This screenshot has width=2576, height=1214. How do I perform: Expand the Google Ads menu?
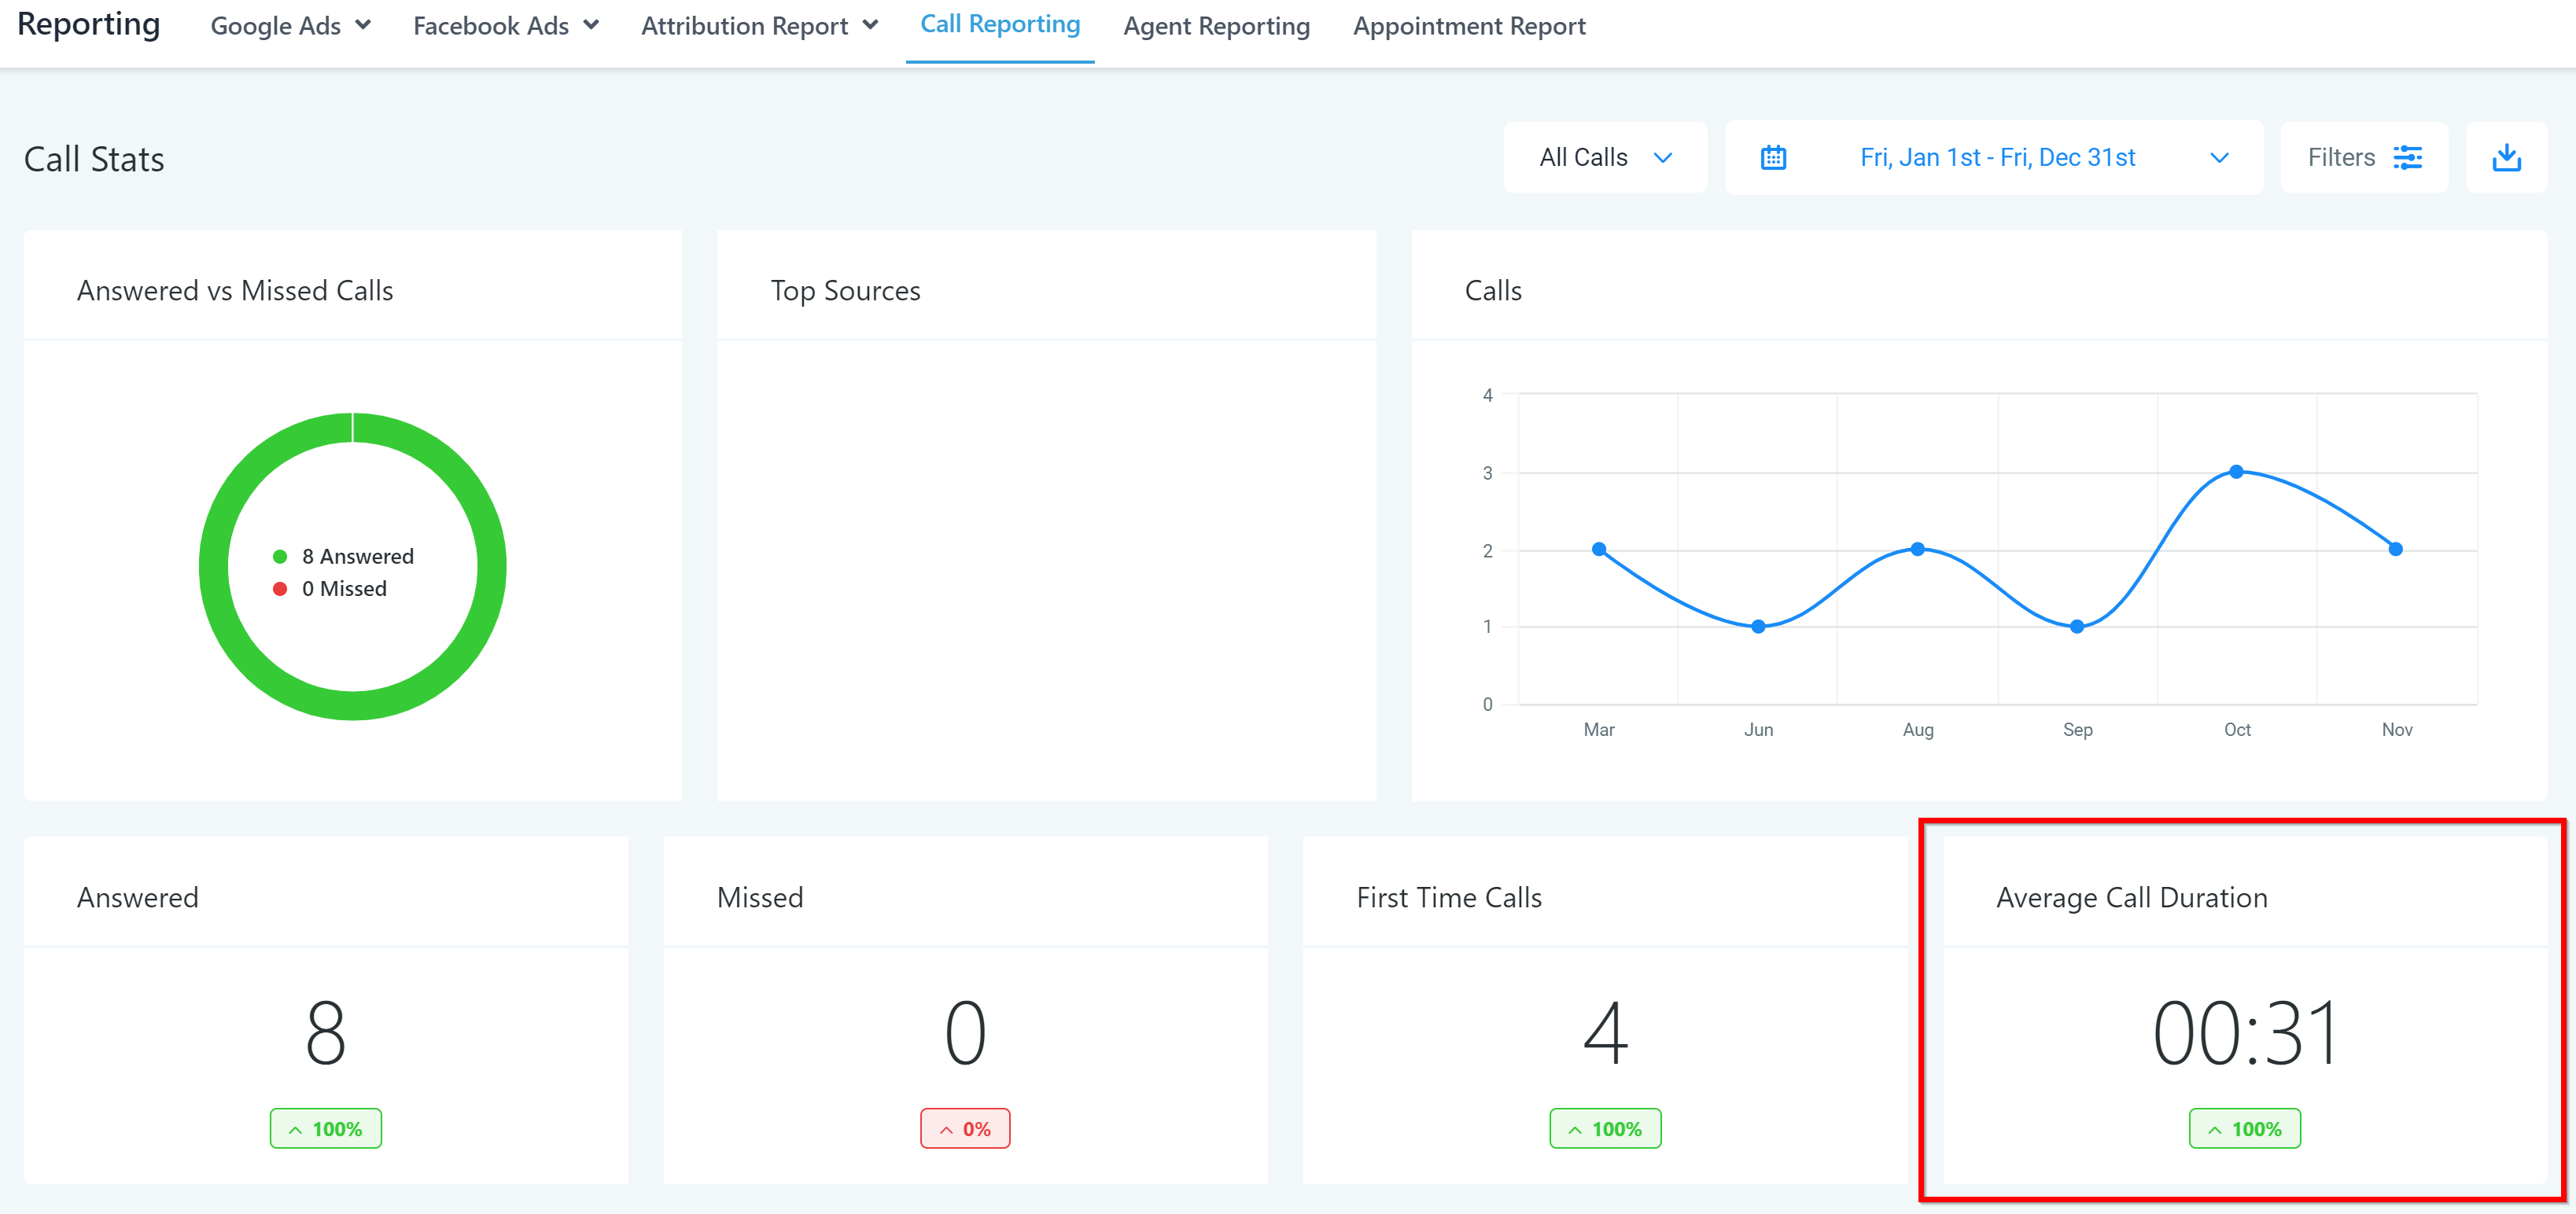tap(290, 26)
